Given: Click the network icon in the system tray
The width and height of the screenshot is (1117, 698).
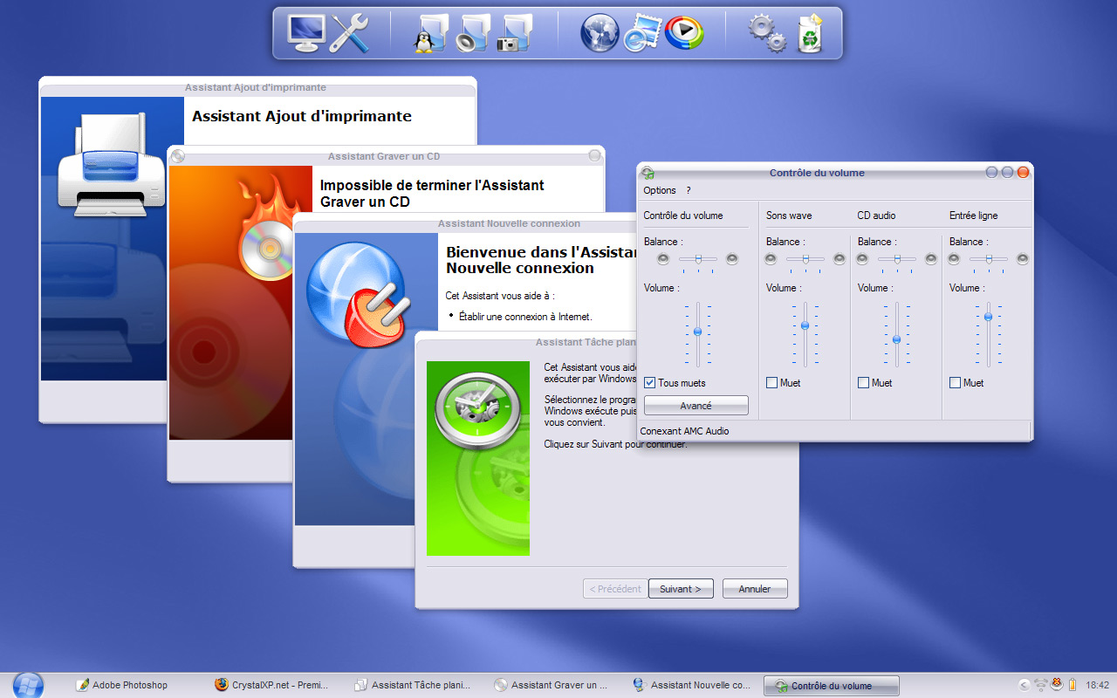Looking at the screenshot, I should 1040,685.
